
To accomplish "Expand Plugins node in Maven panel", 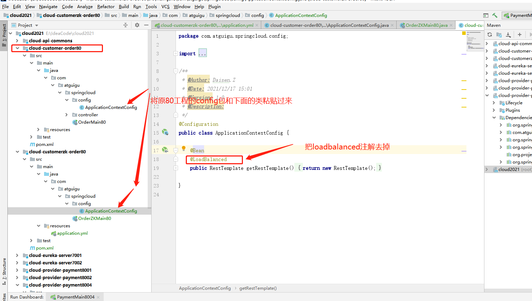I will 494,110.
